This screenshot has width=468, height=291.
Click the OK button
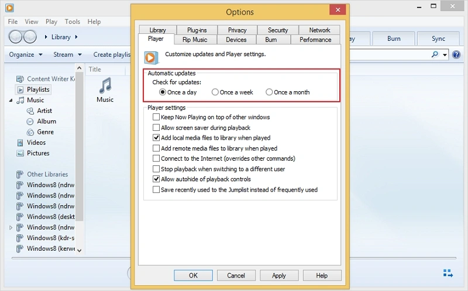click(x=193, y=275)
